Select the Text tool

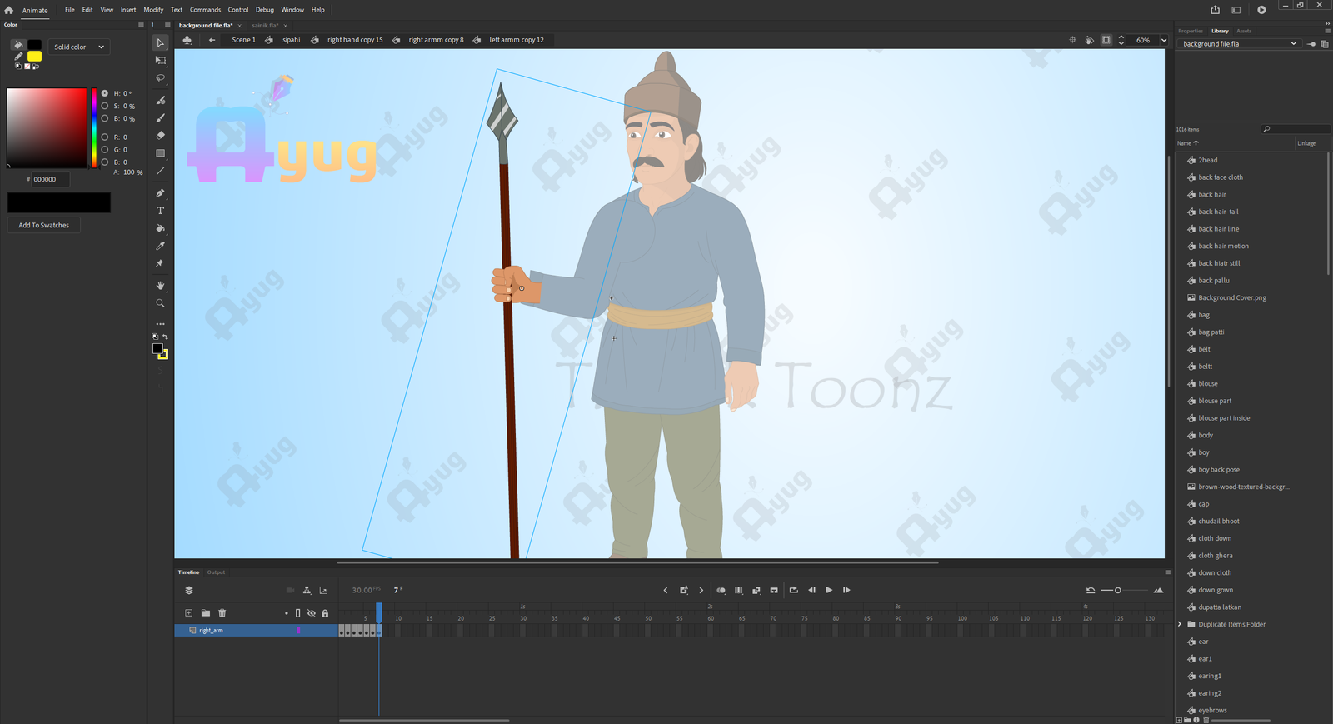pos(161,211)
